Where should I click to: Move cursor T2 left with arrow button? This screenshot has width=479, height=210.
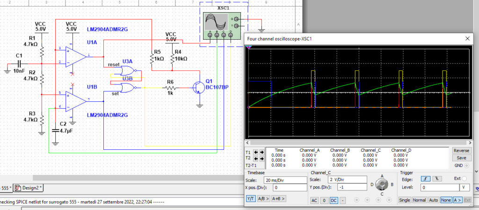255,159
